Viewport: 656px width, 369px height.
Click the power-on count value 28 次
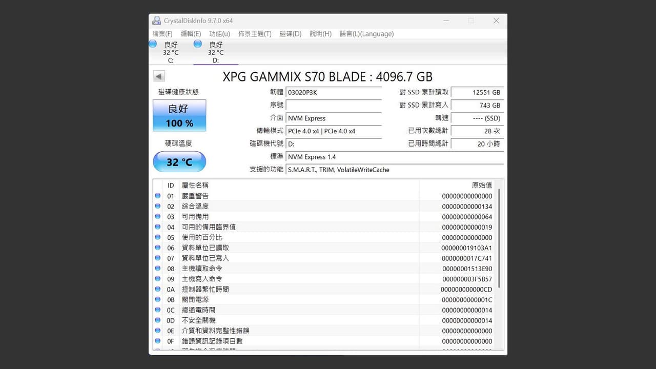[478, 131]
